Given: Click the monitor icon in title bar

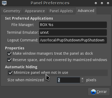Looking at the screenshot, I should coord(4,3).
